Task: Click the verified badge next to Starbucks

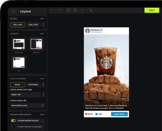Action: coord(101,30)
